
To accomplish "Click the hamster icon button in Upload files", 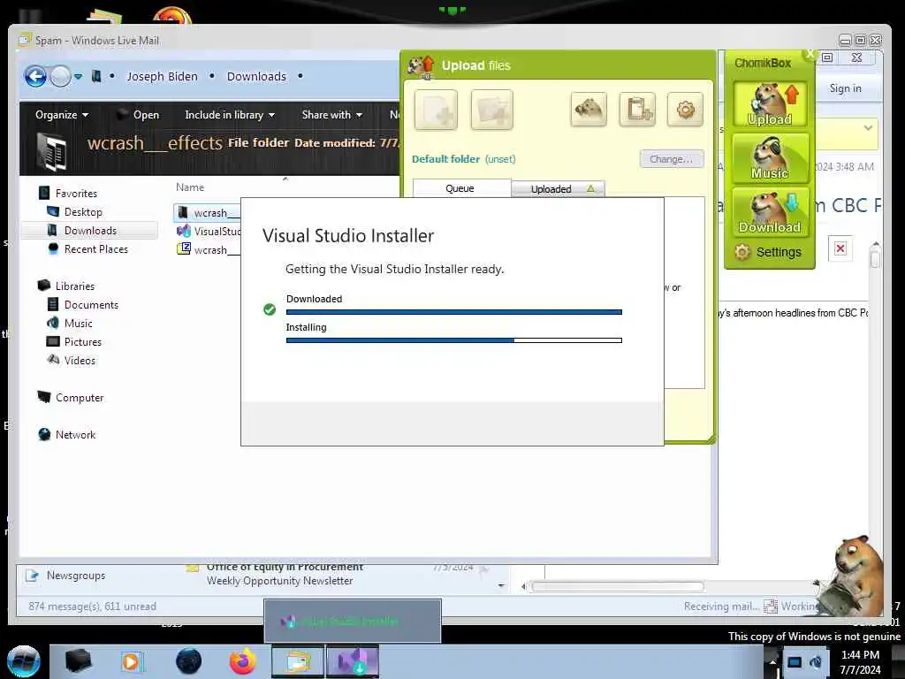I will 588,109.
